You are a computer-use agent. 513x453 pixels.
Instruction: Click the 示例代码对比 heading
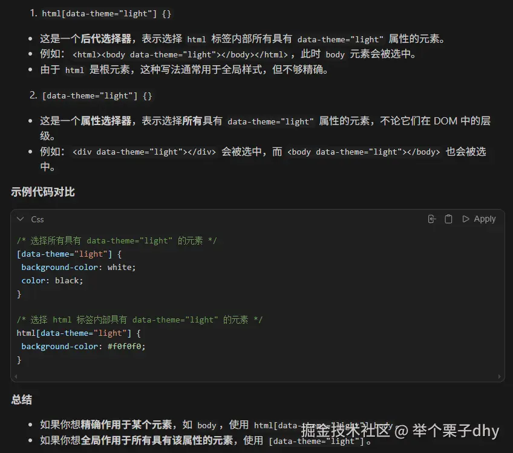click(x=43, y=192)
